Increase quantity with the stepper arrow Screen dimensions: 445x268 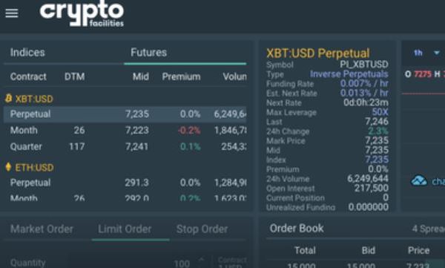pyautogui.click(x=201, y=259)
